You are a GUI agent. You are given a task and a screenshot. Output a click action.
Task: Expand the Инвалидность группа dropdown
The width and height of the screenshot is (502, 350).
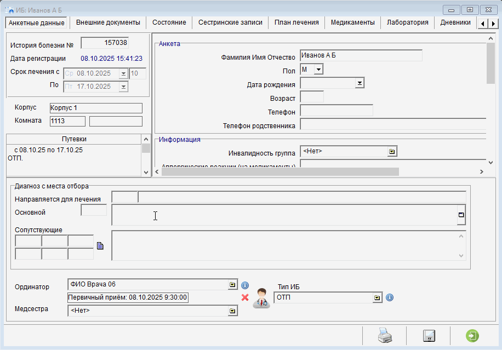click(x=392, y=152)
